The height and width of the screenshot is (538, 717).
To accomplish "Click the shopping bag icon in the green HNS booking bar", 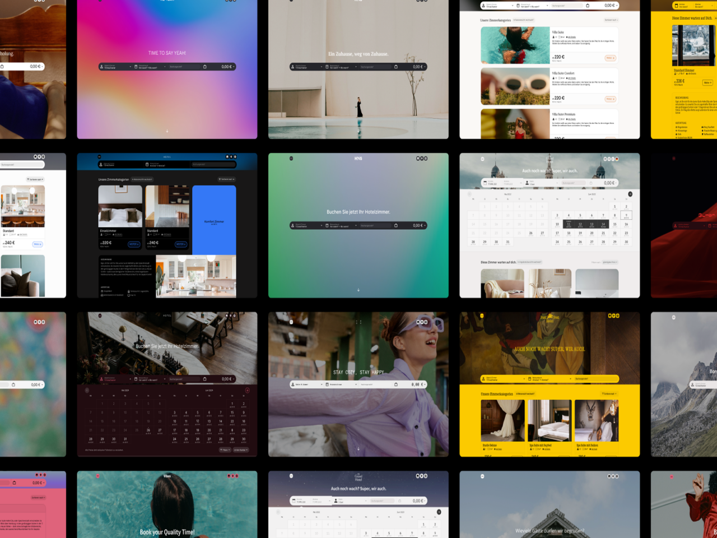I will (396, 225).
